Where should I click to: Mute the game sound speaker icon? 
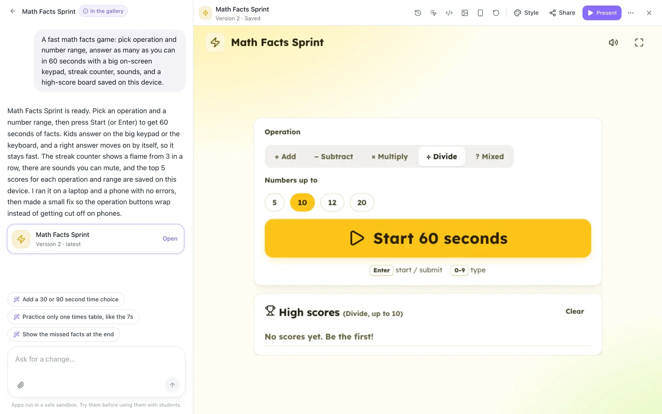point(613,42)
